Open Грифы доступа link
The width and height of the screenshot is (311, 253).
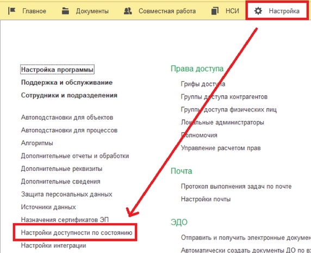click(x=203, y=84)
